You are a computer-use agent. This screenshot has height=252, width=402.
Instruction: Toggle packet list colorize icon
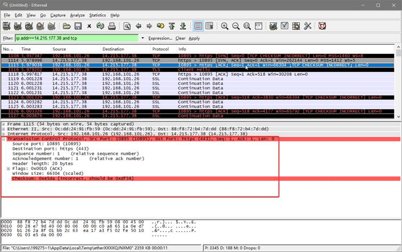coord(198,26)
